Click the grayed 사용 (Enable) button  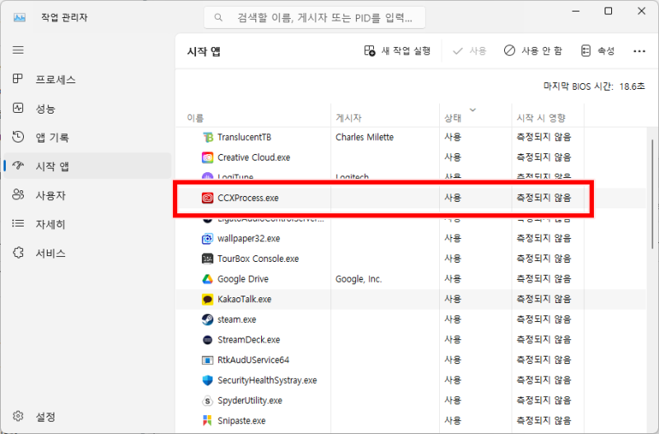click(470, 51)
